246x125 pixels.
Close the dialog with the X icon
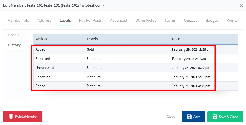tap(241, 5)
